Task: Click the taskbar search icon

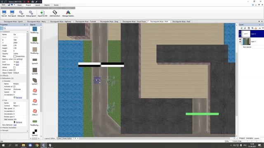Action: click(10, 145)
